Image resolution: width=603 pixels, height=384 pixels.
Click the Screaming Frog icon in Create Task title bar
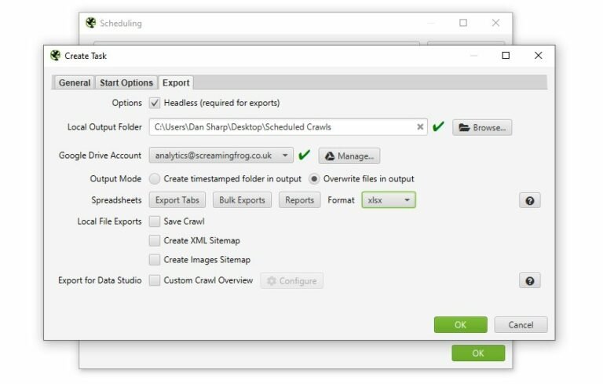pyautogui.click(x=55, y=56)
